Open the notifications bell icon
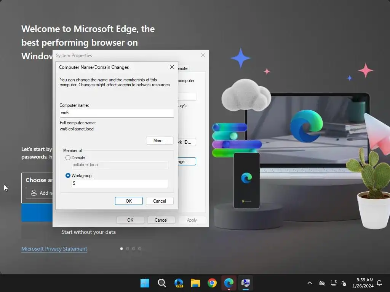This screenshot has width=390, height=292. tap(379, 283)
